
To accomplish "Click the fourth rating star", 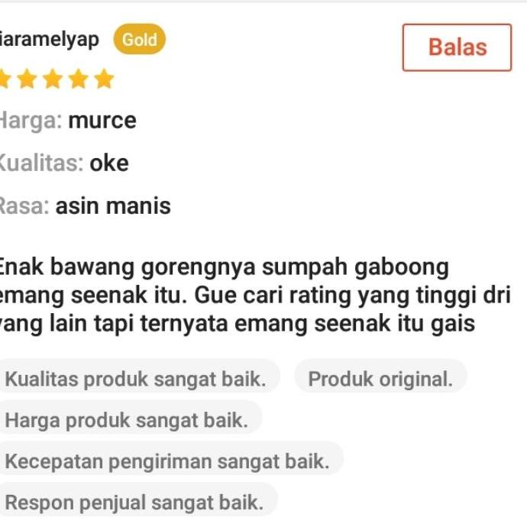I will (79, 79).
